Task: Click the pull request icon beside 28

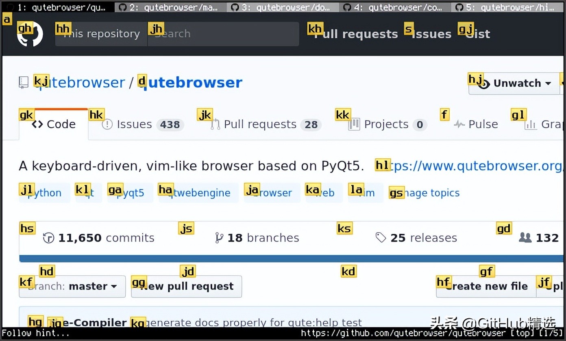Action: [216, 124]
